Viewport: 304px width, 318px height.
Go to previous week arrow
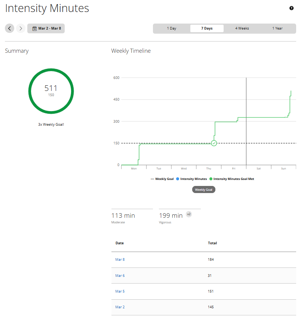(x=10, y=28)
